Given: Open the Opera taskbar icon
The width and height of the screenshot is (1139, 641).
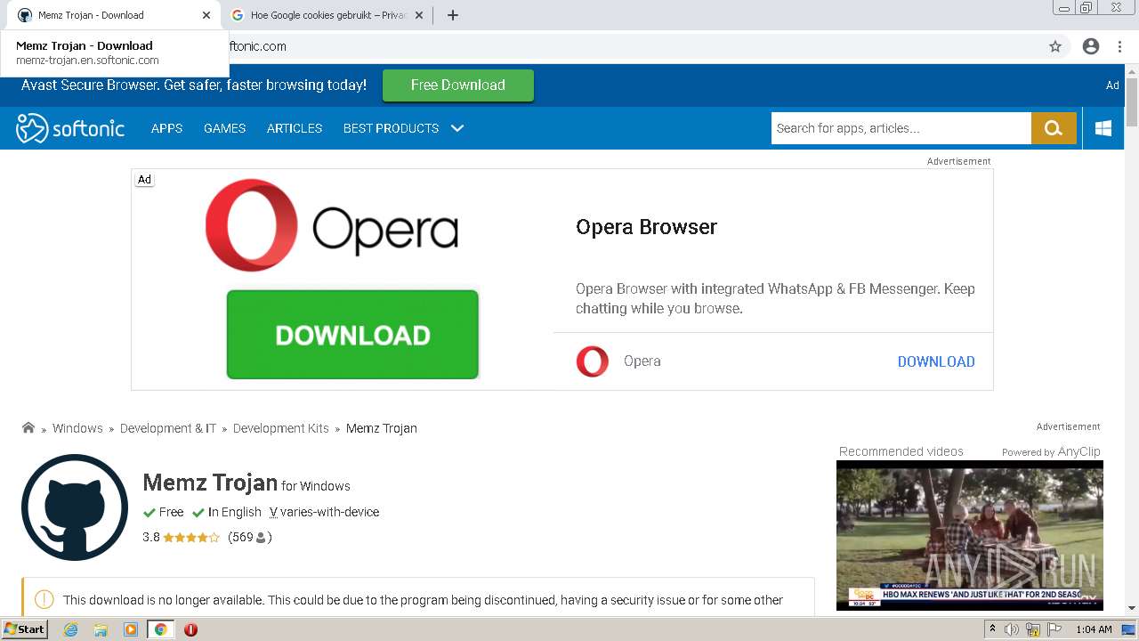Looking at the screenshot, I should point(190,629).
